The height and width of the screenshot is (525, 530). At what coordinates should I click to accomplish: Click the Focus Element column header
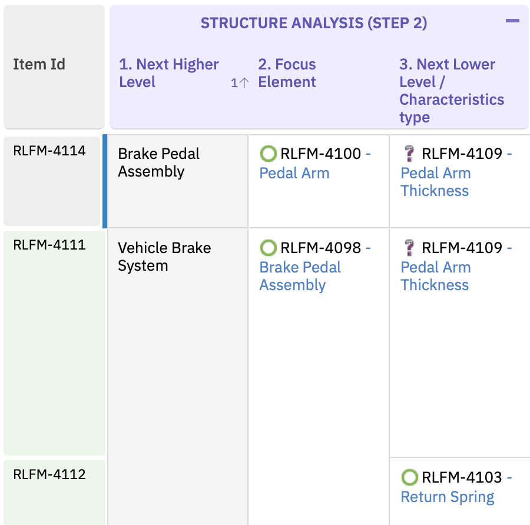coord(287,74)
